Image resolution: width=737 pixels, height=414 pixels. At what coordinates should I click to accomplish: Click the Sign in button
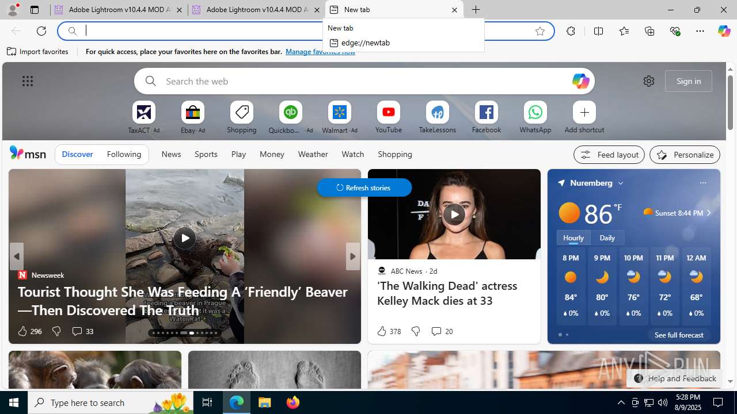689,81
